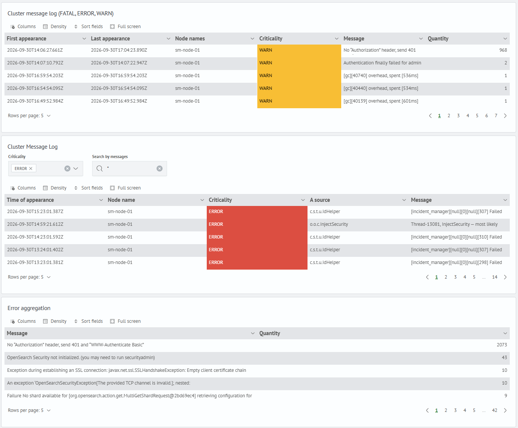Open A source column menu
Screen dimensions: 518x428
point(404,200)
